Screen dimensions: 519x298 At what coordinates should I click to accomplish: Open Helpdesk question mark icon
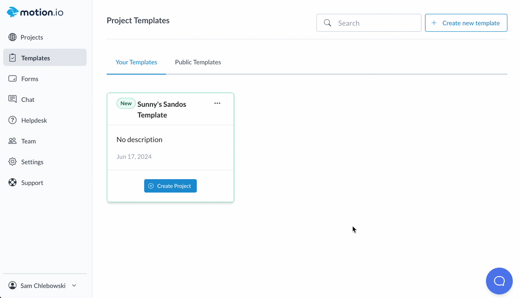(12, 120)
